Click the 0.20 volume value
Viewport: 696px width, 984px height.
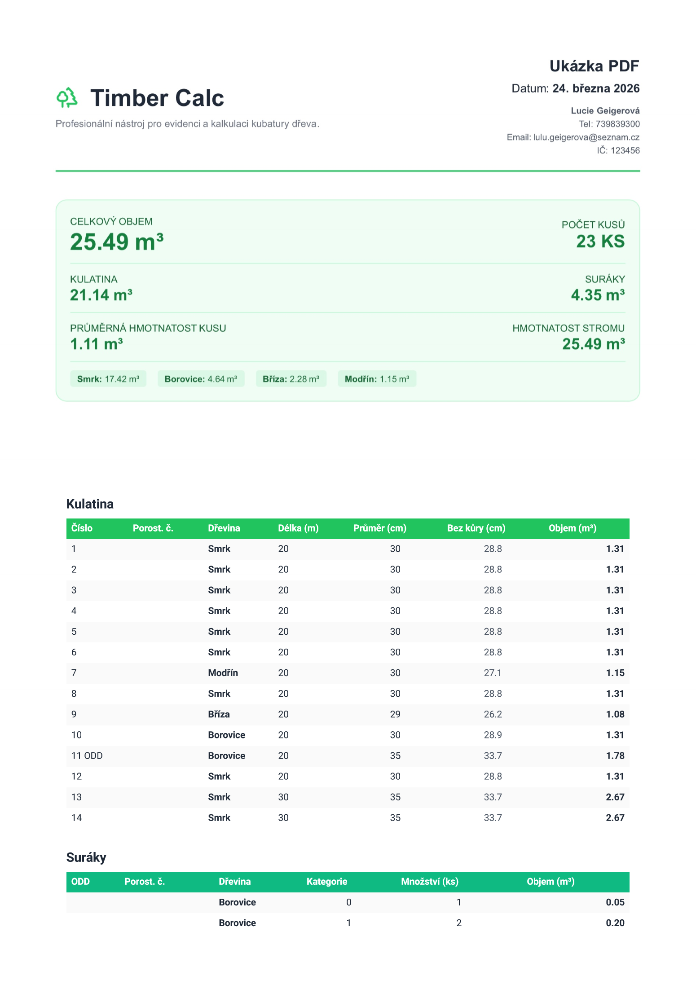tap(615, 923)
